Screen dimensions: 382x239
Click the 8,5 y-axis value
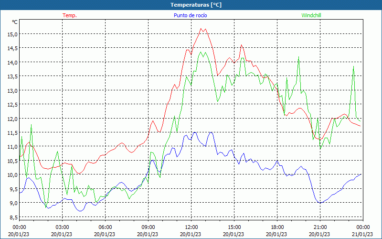(x=14, y=217)
